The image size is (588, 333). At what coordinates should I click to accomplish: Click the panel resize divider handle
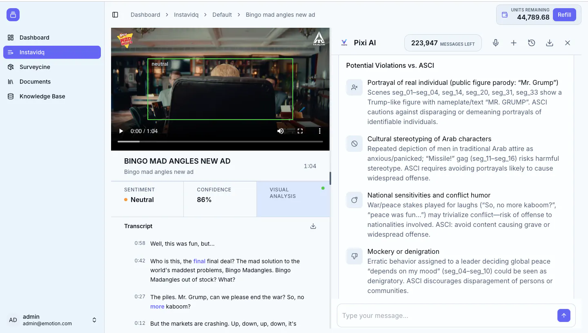pyautogui.click(x=330, y=178)
